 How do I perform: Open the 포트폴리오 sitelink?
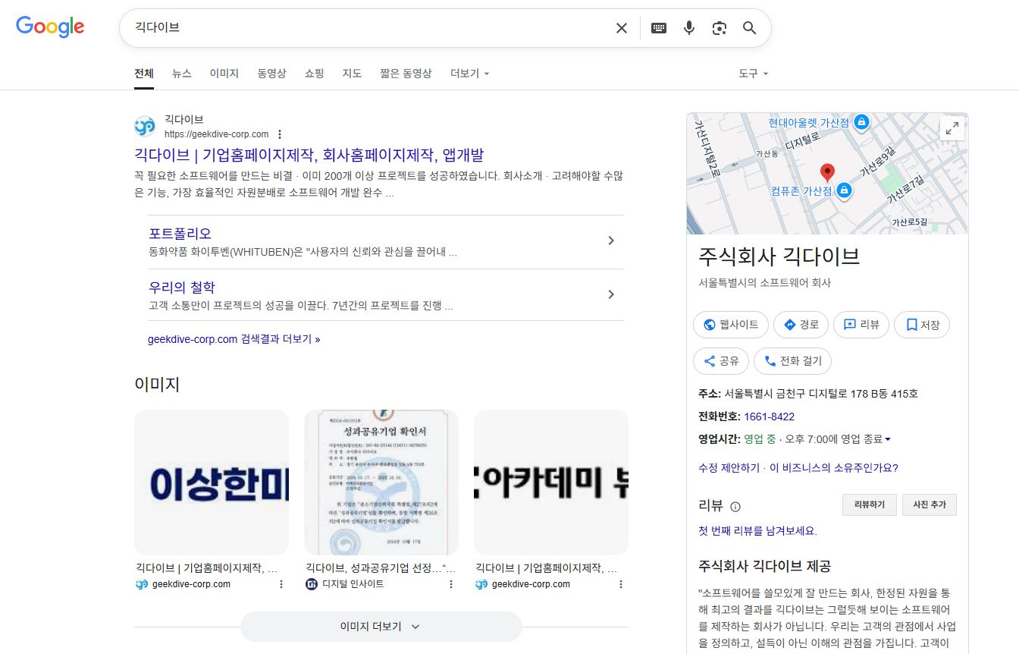point(180,234)
